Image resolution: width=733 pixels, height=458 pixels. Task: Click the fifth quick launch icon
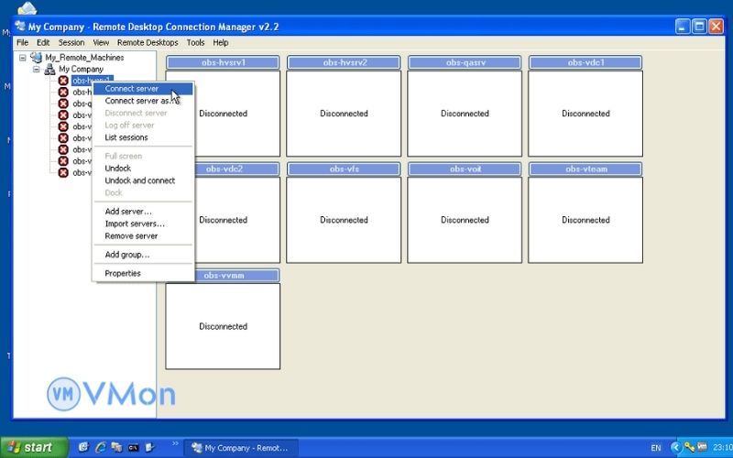(x=149, y=447)
